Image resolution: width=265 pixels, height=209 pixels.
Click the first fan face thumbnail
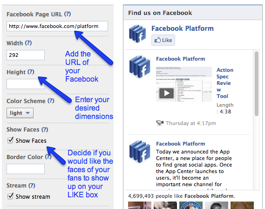tap(140, 205)
